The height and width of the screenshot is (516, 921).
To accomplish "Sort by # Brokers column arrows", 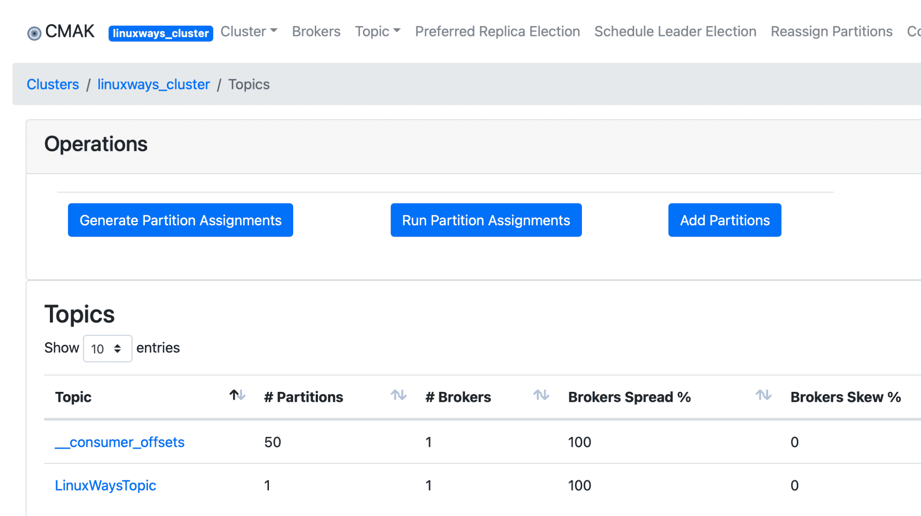I will 541,395.
